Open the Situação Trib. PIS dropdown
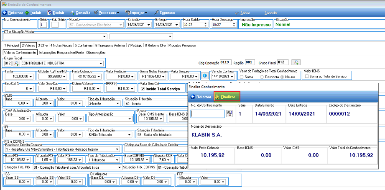385x190 pixels. tap(120, 167)
